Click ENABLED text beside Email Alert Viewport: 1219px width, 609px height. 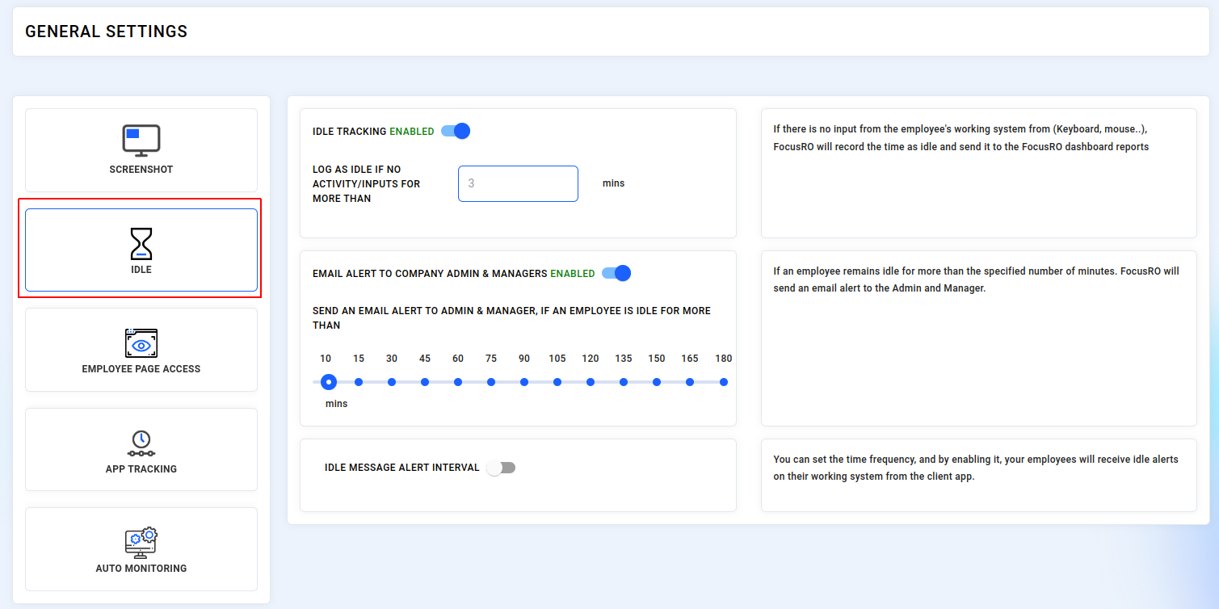click(x=573, y=274)
